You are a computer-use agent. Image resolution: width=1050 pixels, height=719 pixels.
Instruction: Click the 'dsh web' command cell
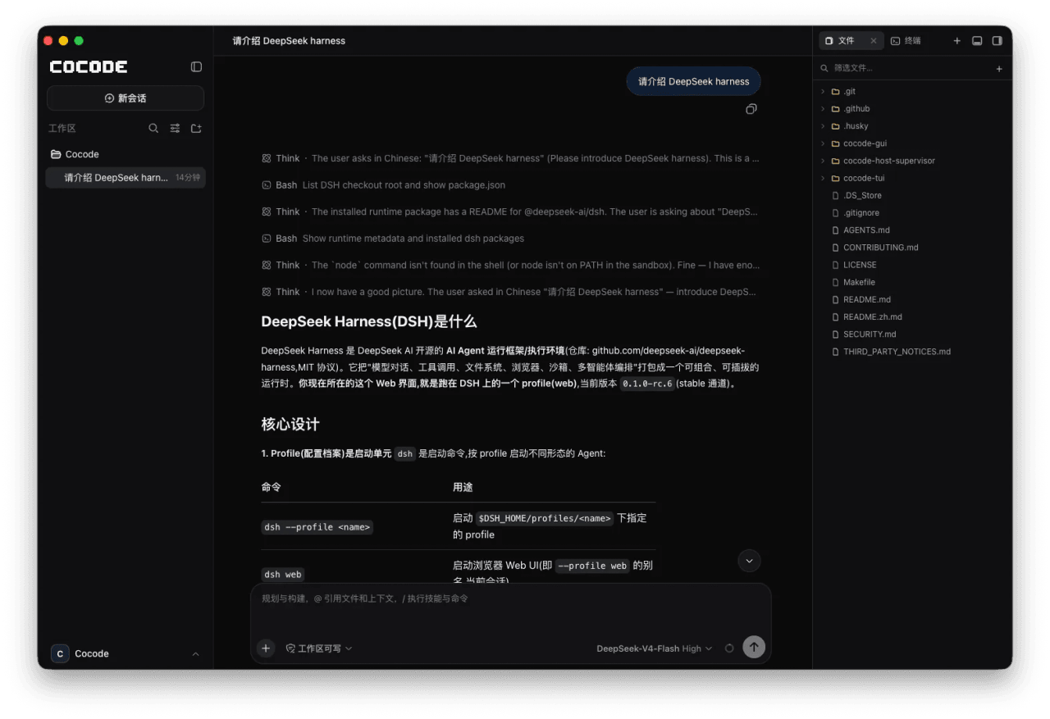283,575
